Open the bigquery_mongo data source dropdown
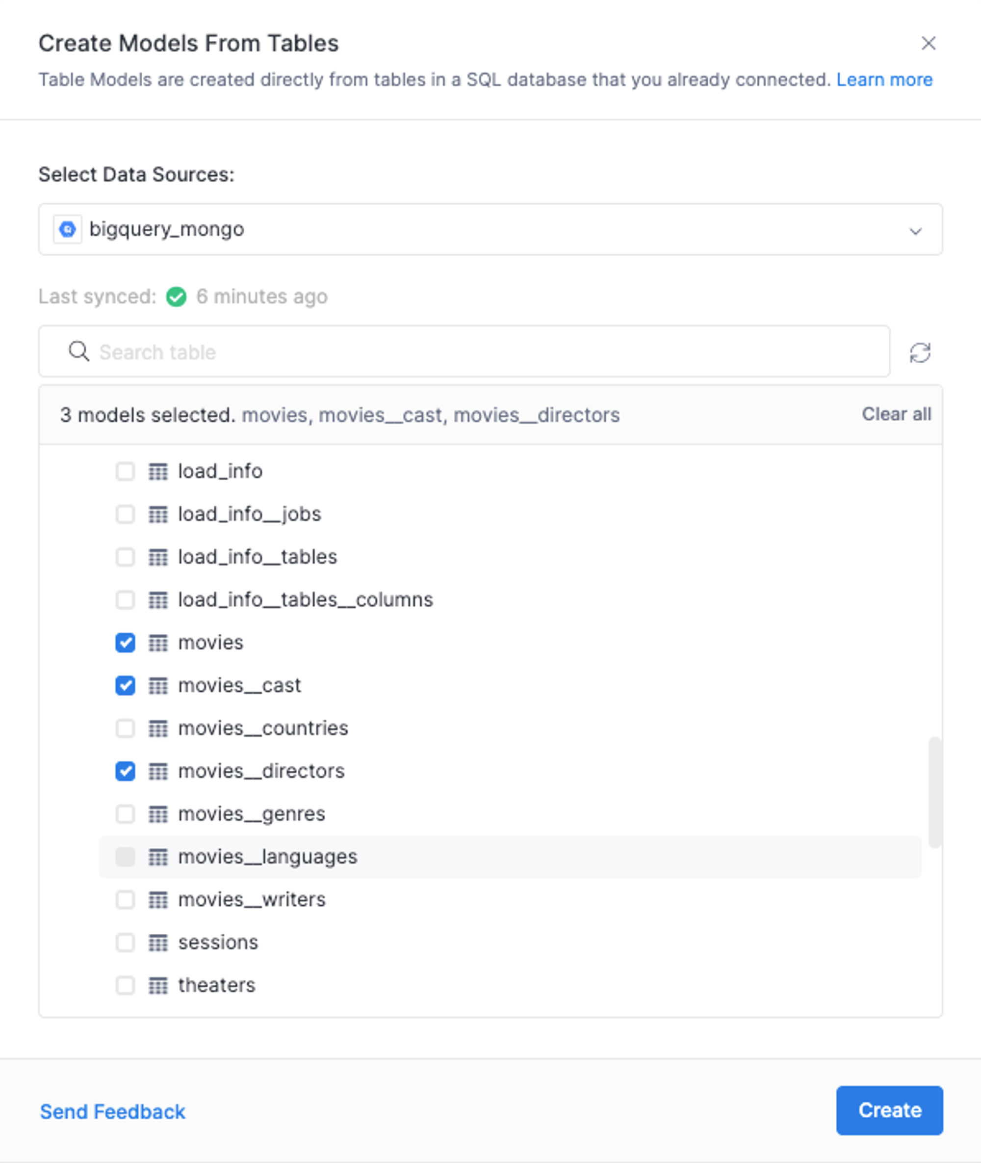This screenshot has width=981, height=1163. (490, 229)
